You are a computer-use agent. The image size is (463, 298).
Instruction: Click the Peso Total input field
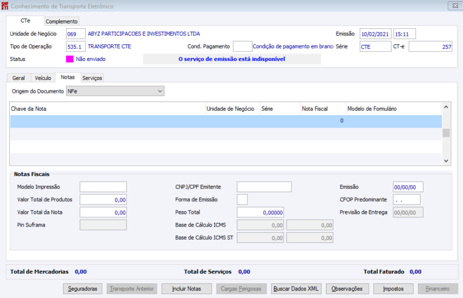[x=260, y=212]
